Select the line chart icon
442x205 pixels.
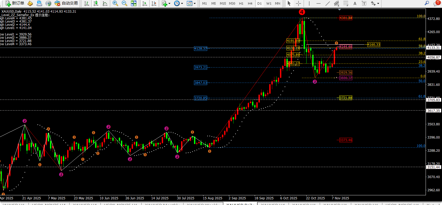pyautogui.click(x=105, y=3)
